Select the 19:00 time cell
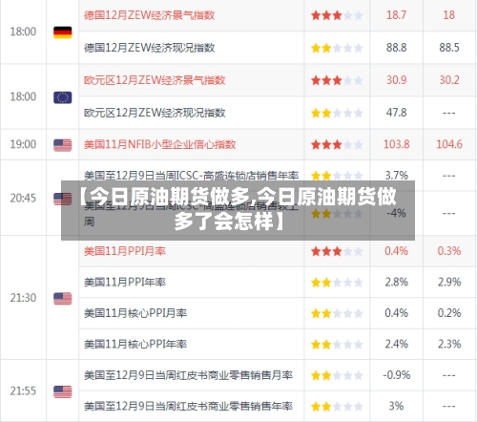The height and width of the screenshot is (422, 477). click(x=23, y=144)
